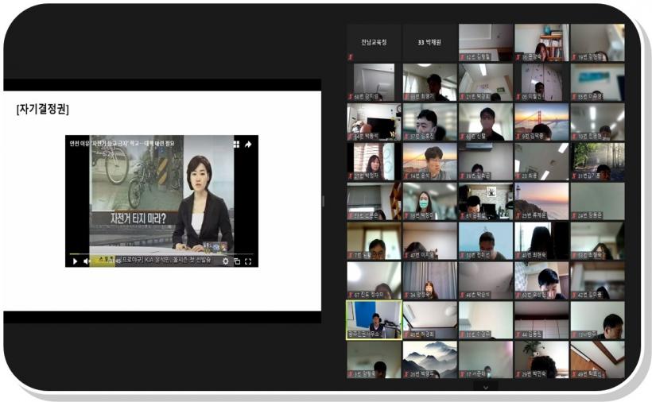Image resolution: width=652 pixels, height=402 pixels.
Task: Select the Golden Gate bridge background tile
Action: tap(541, 121)
